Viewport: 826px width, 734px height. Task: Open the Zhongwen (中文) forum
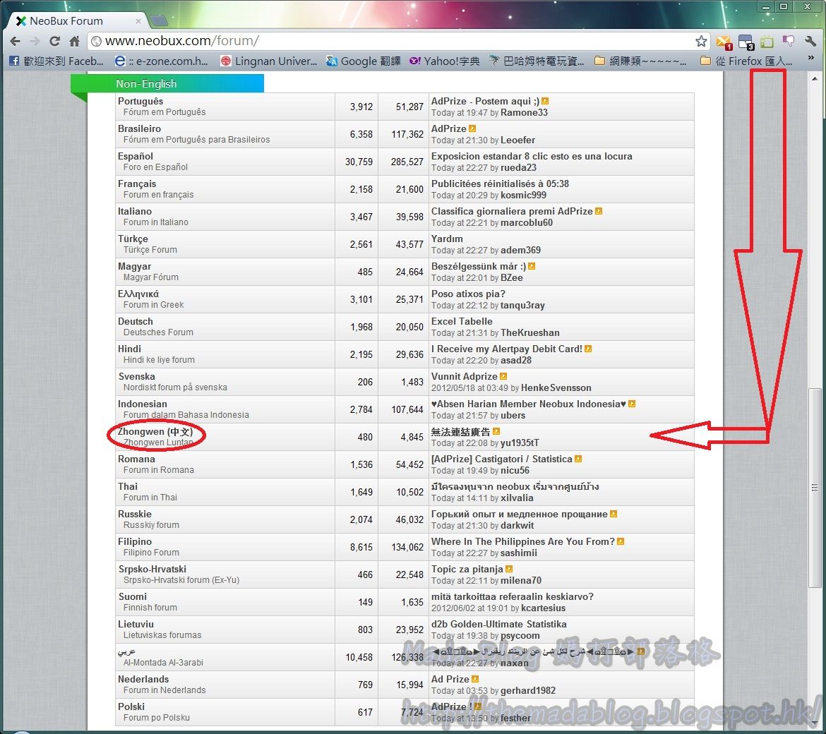155,431
